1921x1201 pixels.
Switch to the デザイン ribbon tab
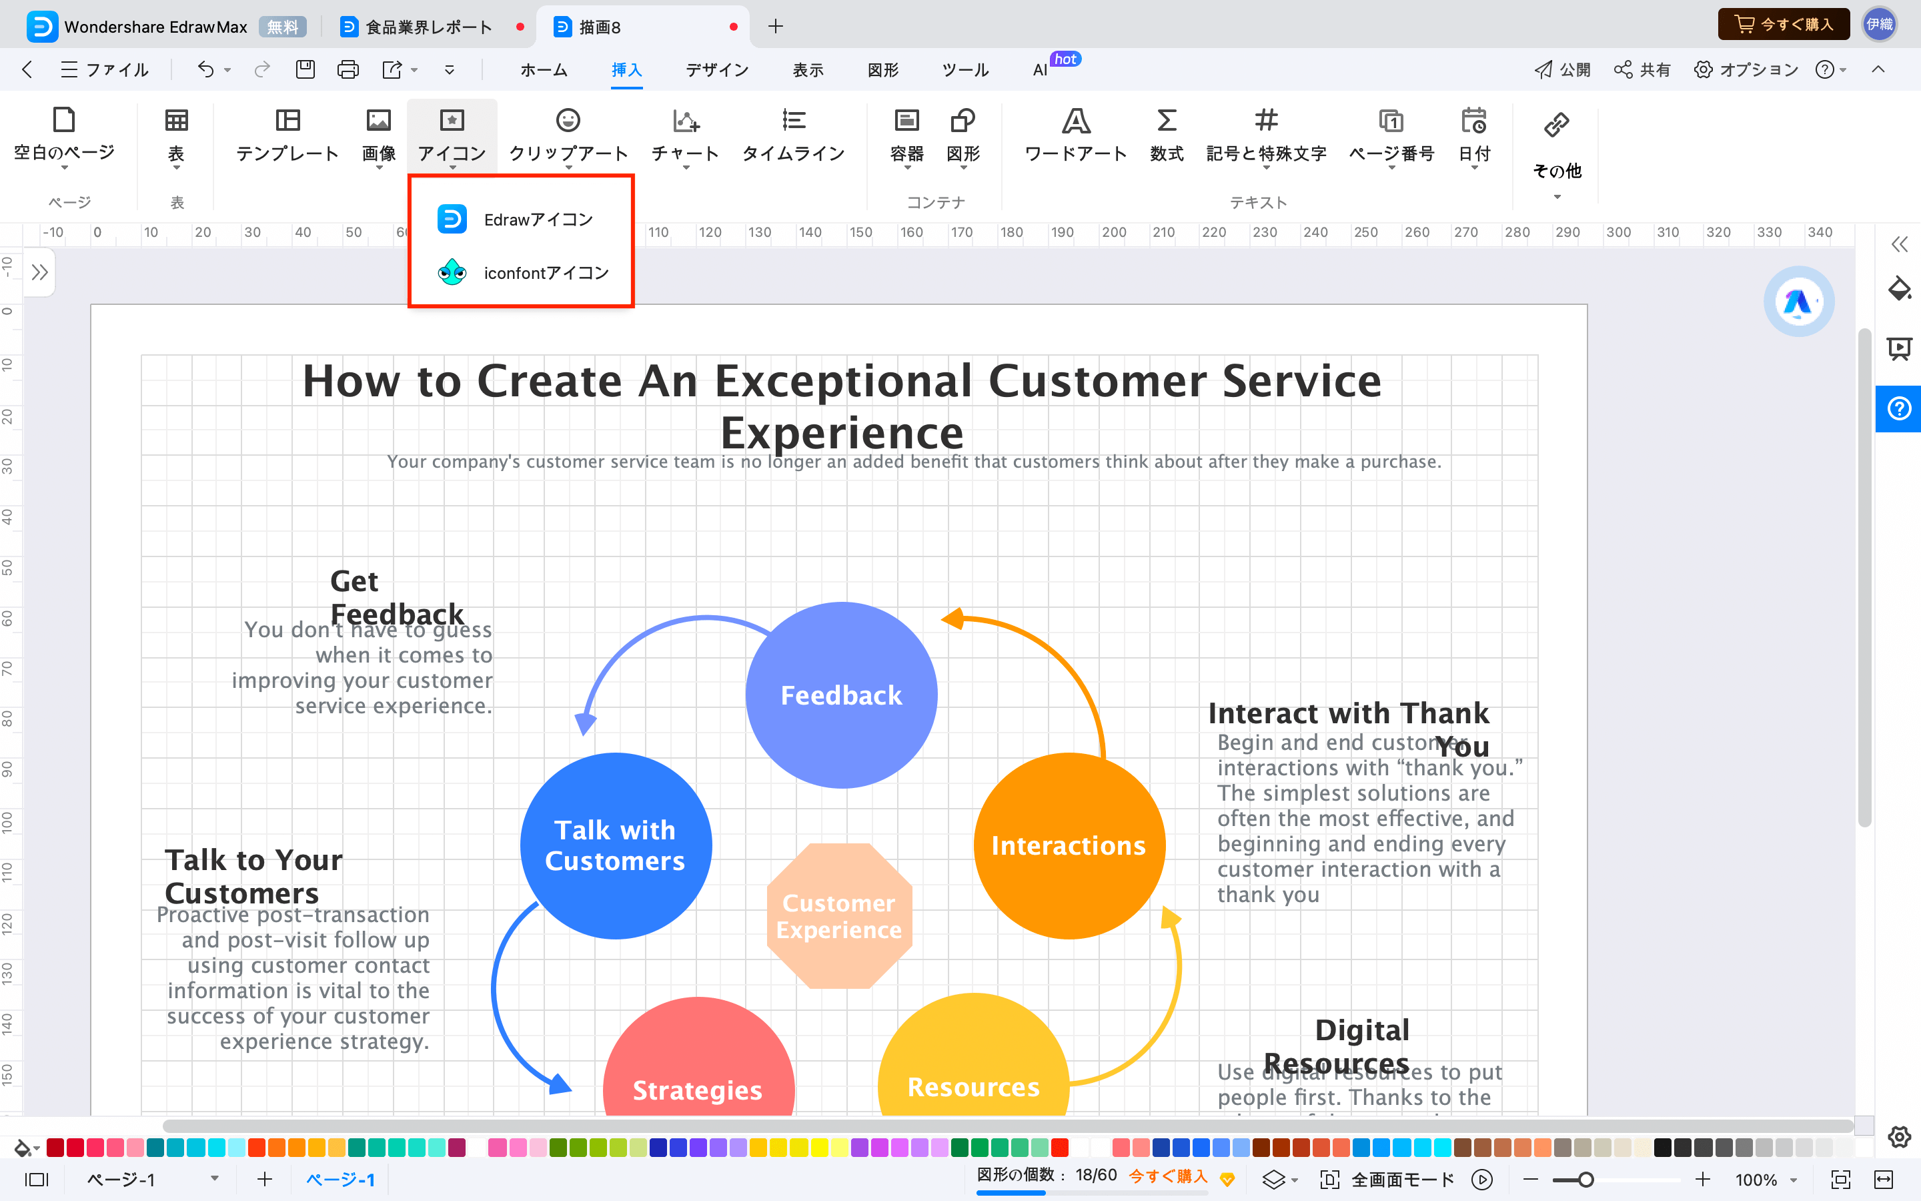pos(717,70)
